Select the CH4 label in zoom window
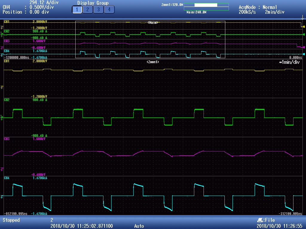This screenshot has height=229, width=306. 7,178
